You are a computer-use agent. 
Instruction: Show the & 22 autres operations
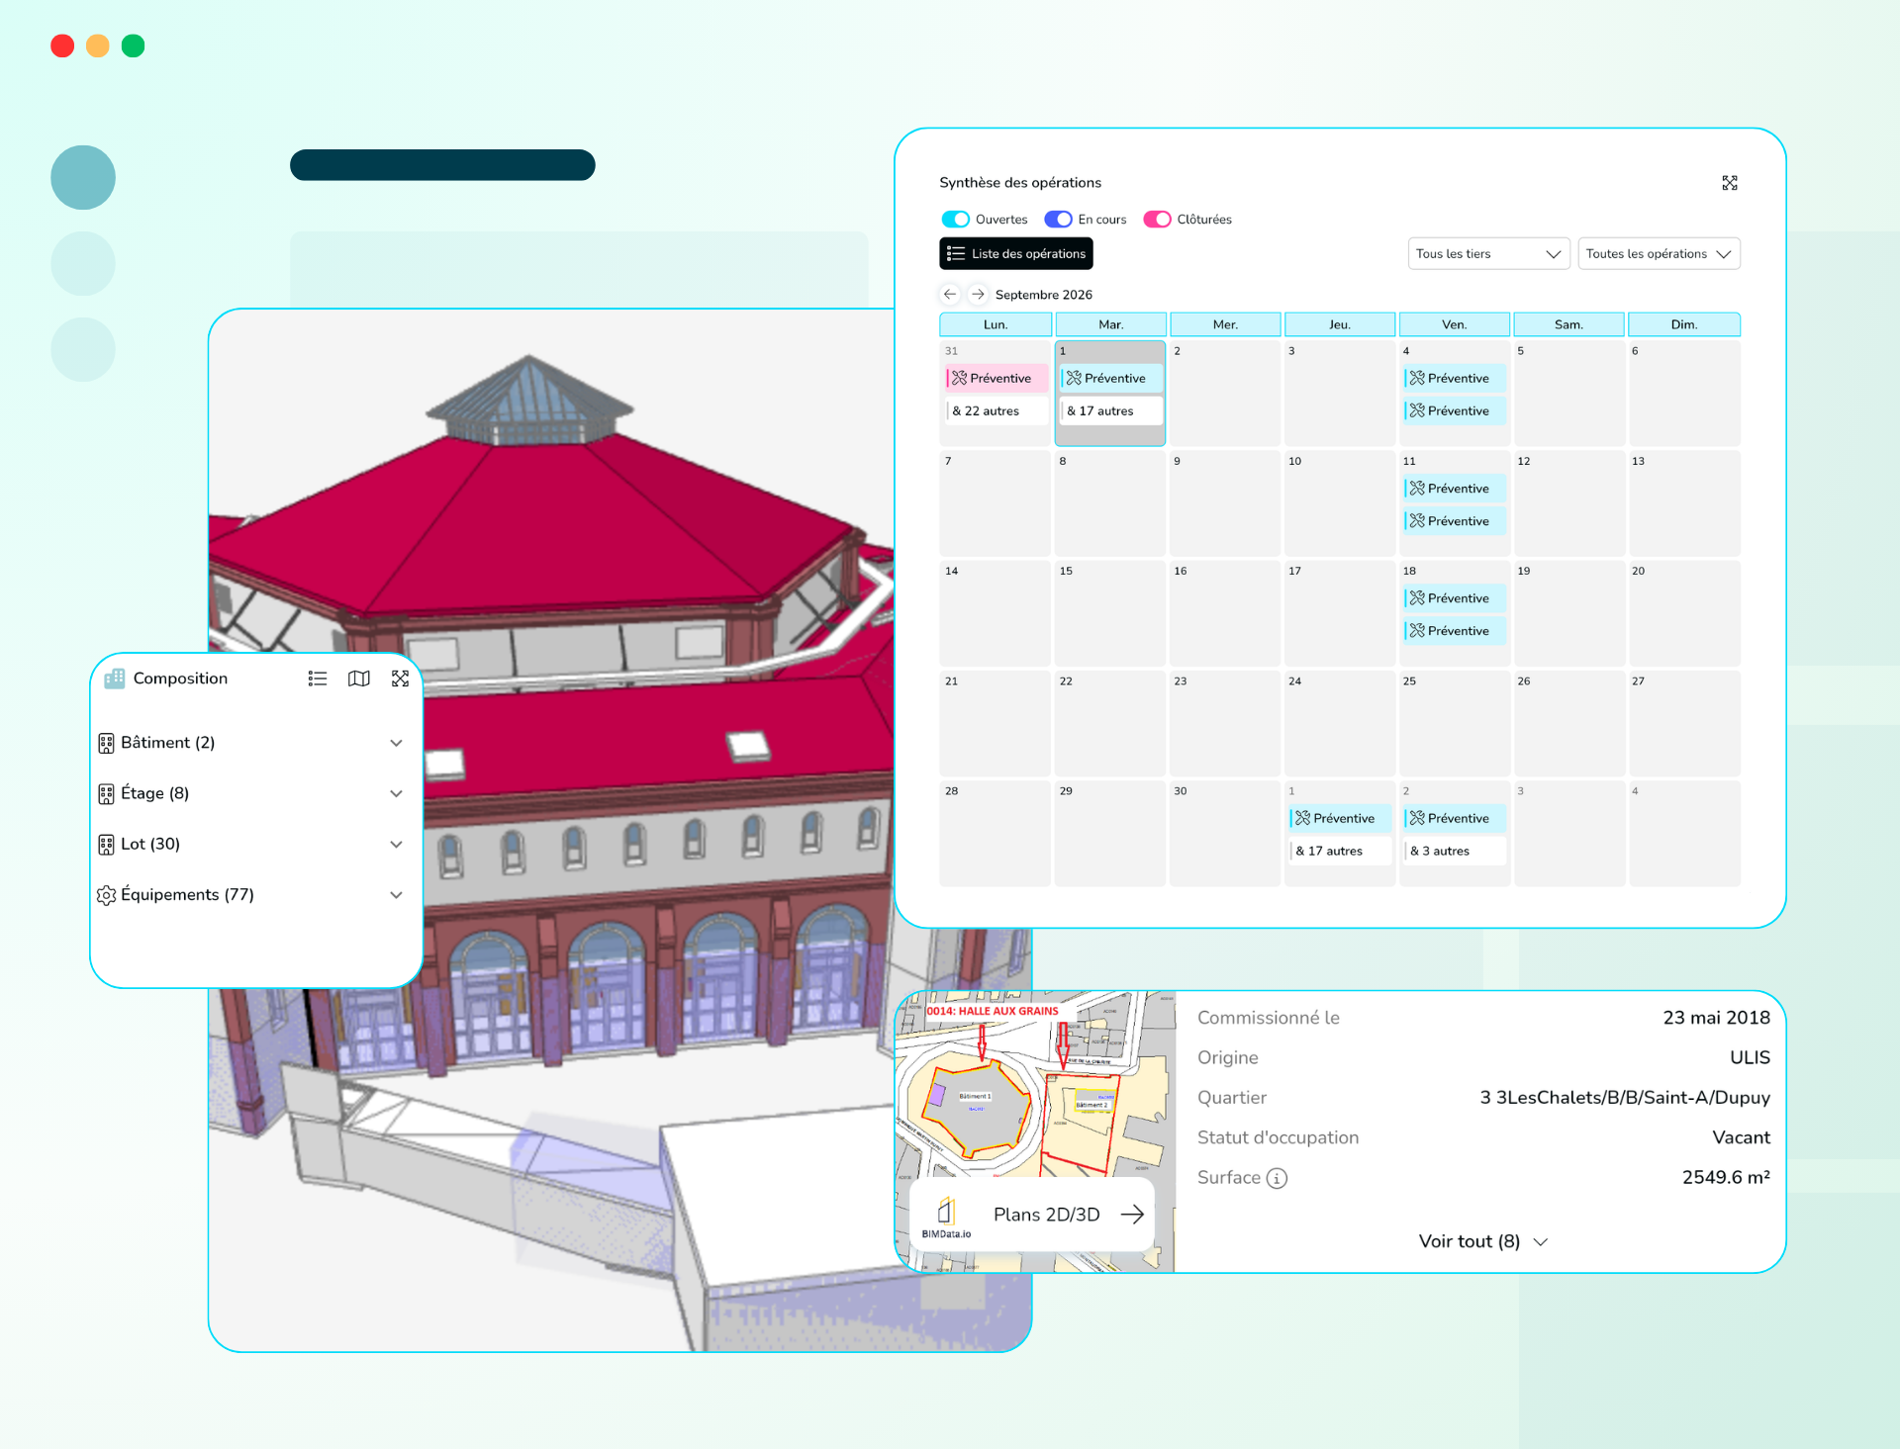coord(997,410)
